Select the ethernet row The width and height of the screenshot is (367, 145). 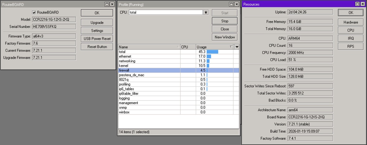179,56
